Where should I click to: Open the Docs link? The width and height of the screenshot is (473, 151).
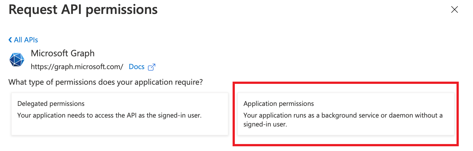pos(137,67)
